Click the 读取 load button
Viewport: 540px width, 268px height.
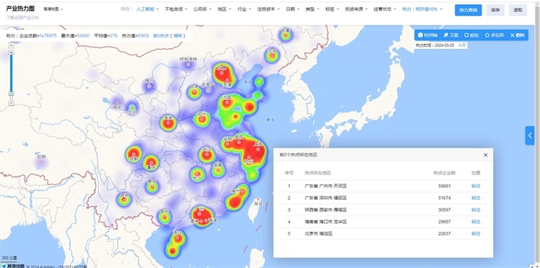pos(518,11)
